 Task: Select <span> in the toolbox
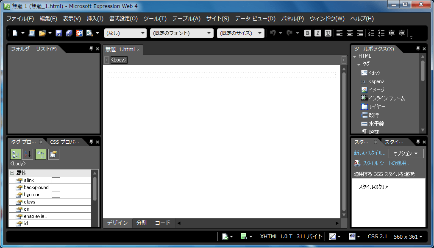tap(373, 81)
